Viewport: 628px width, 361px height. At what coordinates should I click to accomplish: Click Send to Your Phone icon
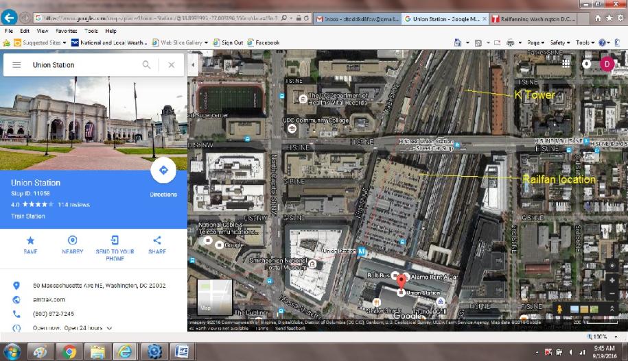coord(115,240)
